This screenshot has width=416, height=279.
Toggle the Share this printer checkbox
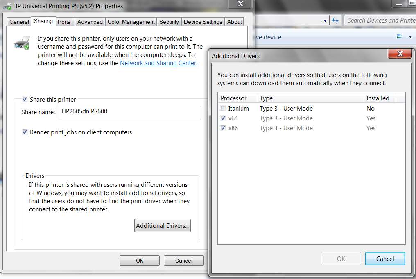[25, 99]
